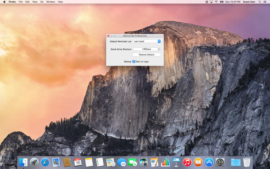Image resolution: width=270 pixels, height=169 pixels.
Task: Open the Apple menu
Action: (4, 2)
